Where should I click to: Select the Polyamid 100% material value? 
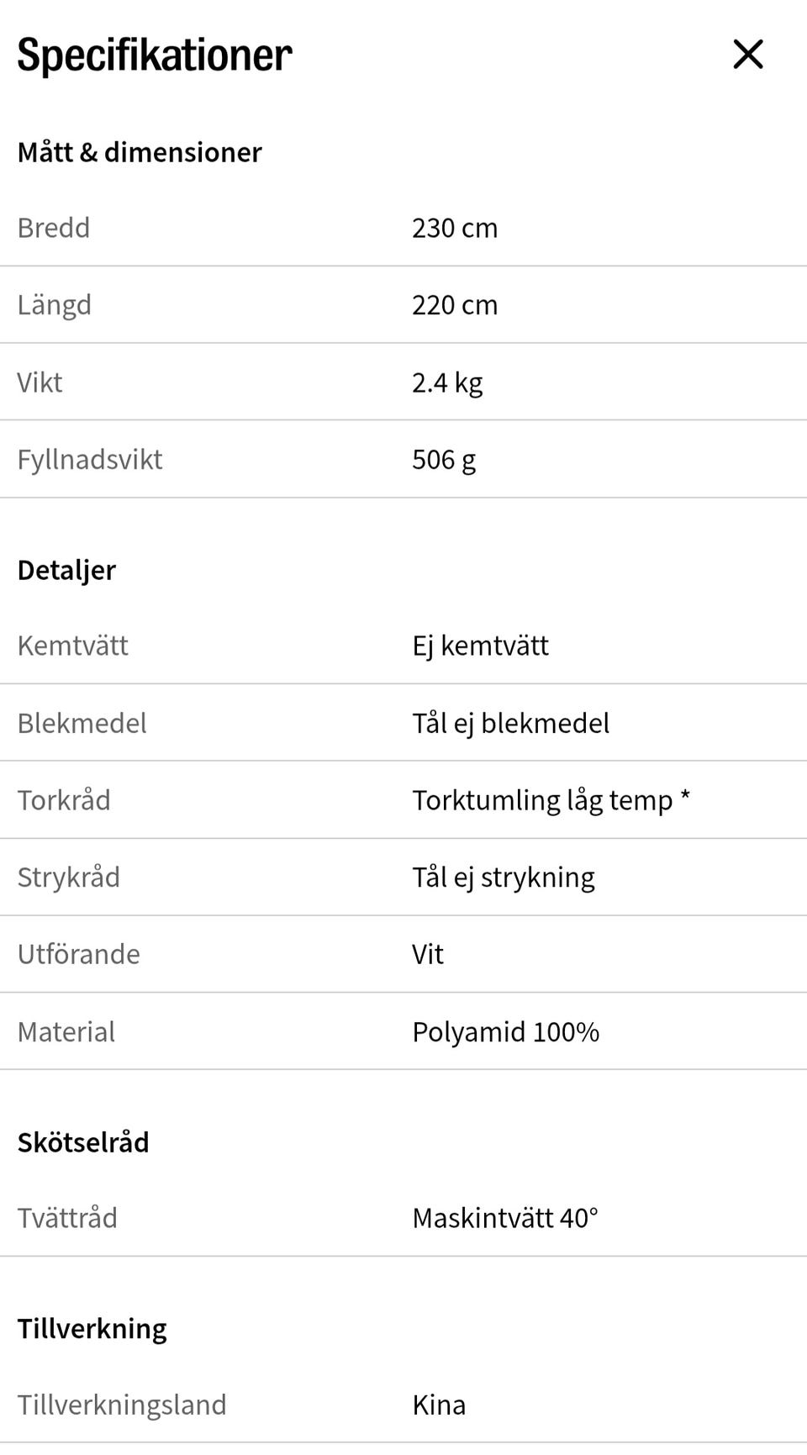pos(505,1032)
